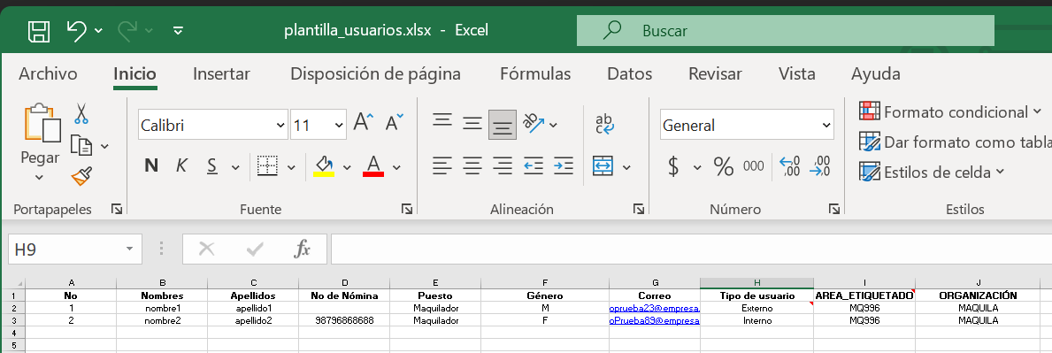Image resolution: width=1052 pixels, height=353 pixels.
Task: Align cell text left
Action: pos(442,165)
